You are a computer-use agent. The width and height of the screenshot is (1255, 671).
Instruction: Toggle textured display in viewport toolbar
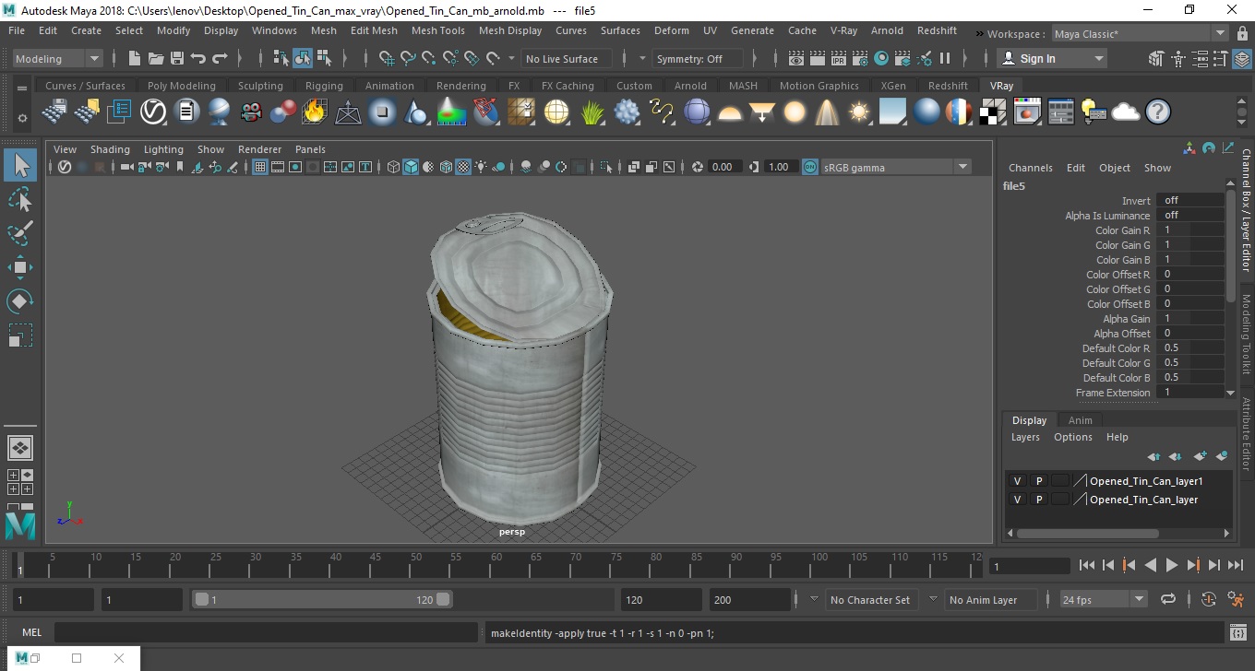(x=463, y=167)
